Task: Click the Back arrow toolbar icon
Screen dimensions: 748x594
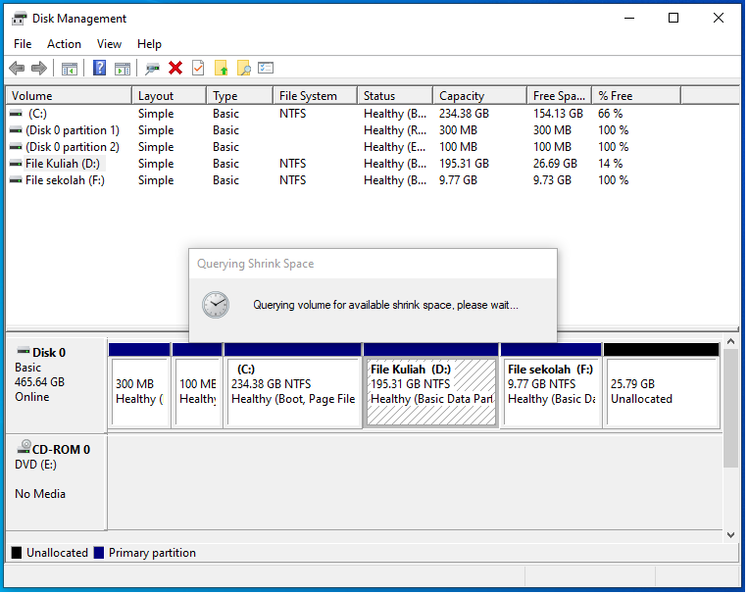Action: [x=17, y=69]
